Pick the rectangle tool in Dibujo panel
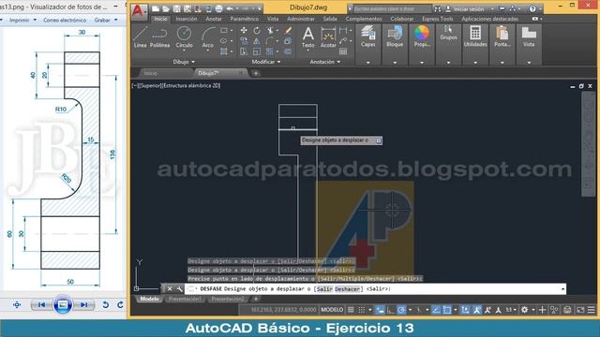Screen dimensions: 600x337 [224, 30]
